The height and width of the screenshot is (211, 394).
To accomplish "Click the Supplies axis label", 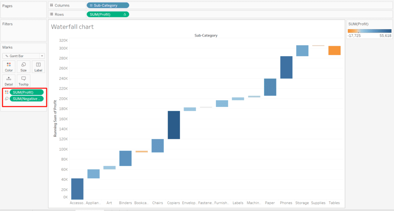I will click(318, 203).
